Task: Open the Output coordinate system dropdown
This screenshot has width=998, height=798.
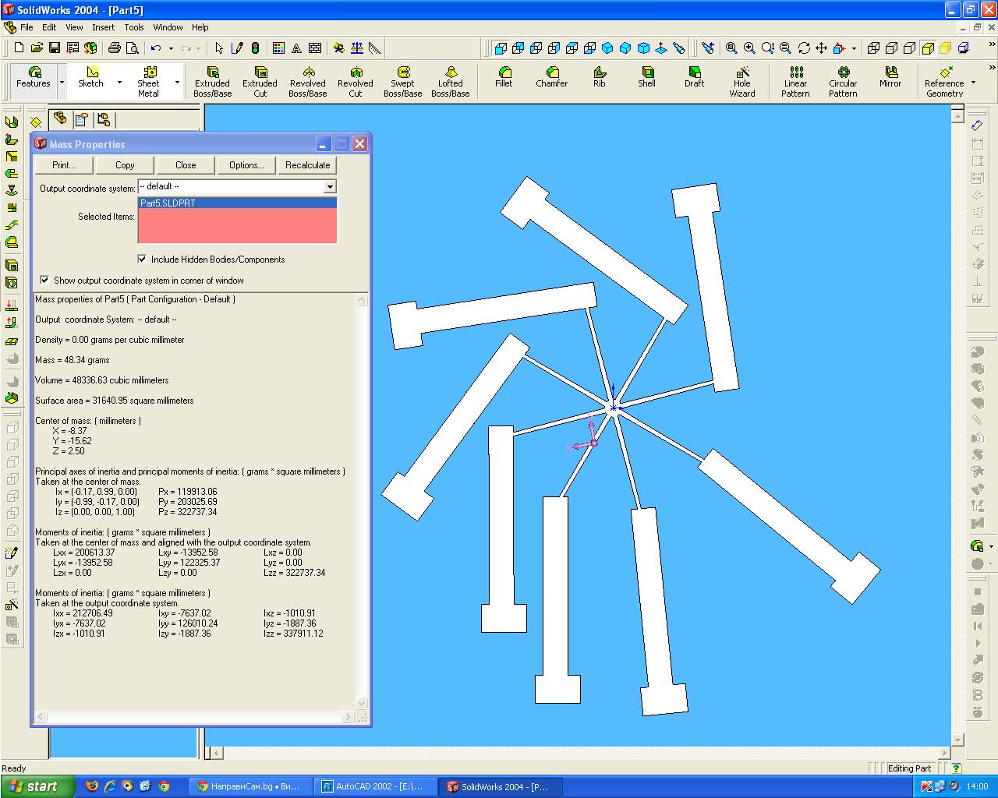Action: click(x=330, y=187)
